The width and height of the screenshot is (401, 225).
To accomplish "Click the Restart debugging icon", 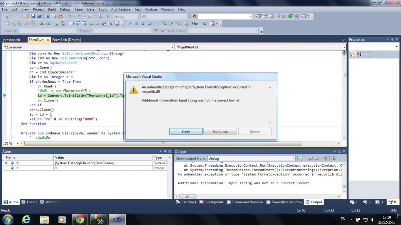I will (149, 23).
